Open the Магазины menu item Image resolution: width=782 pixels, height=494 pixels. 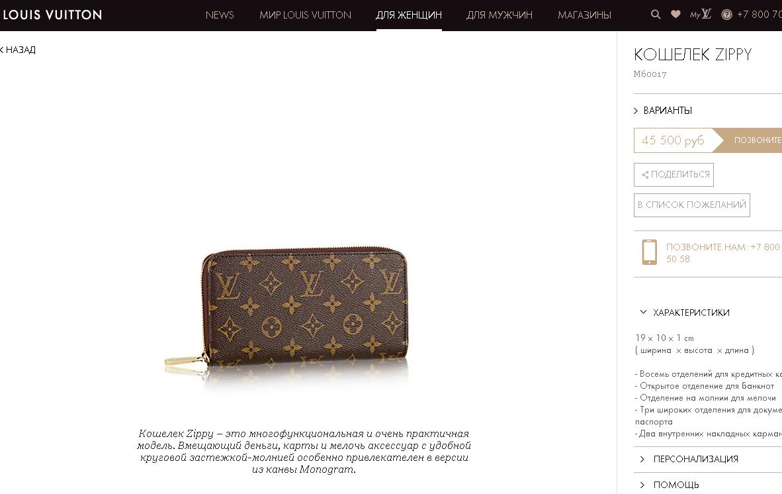(584, 15)
